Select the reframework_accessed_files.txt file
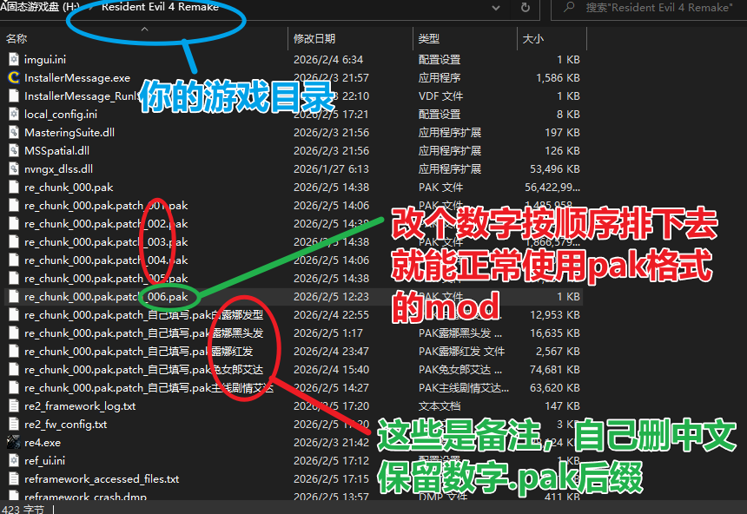This screenshot has height=514, width=747. click(102, 479)
